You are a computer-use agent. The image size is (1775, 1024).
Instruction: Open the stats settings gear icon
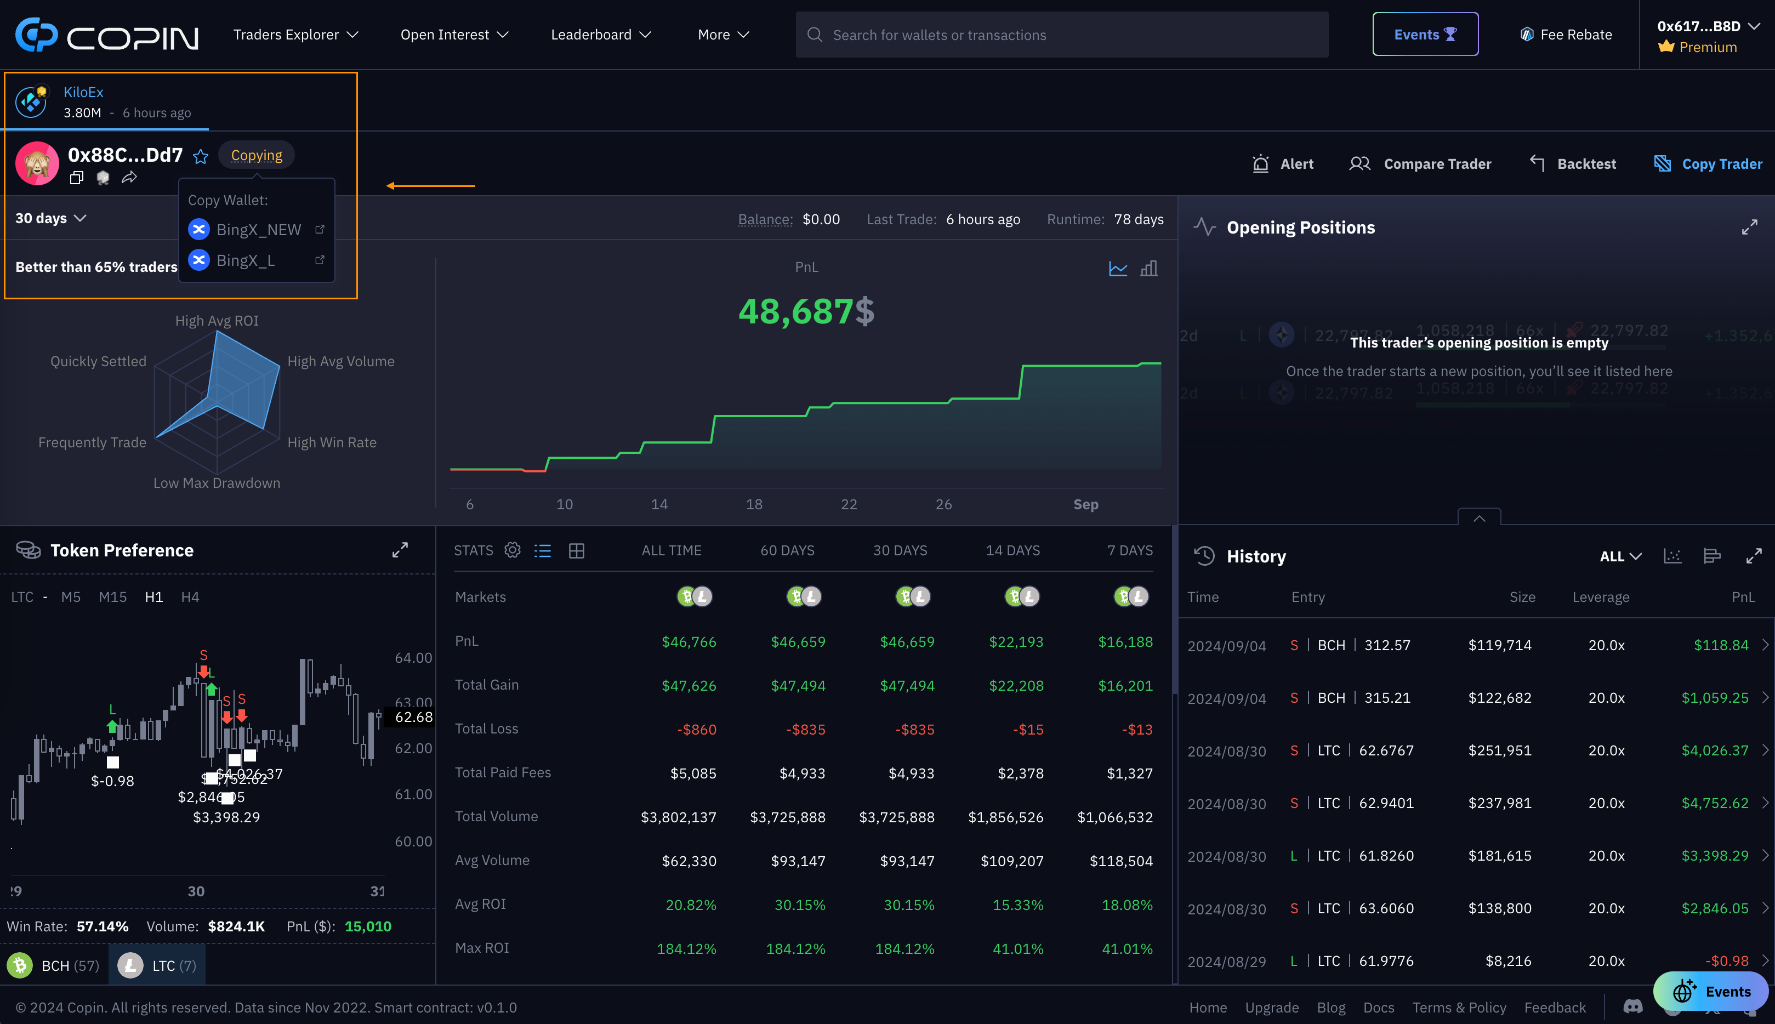coord(513,550)
